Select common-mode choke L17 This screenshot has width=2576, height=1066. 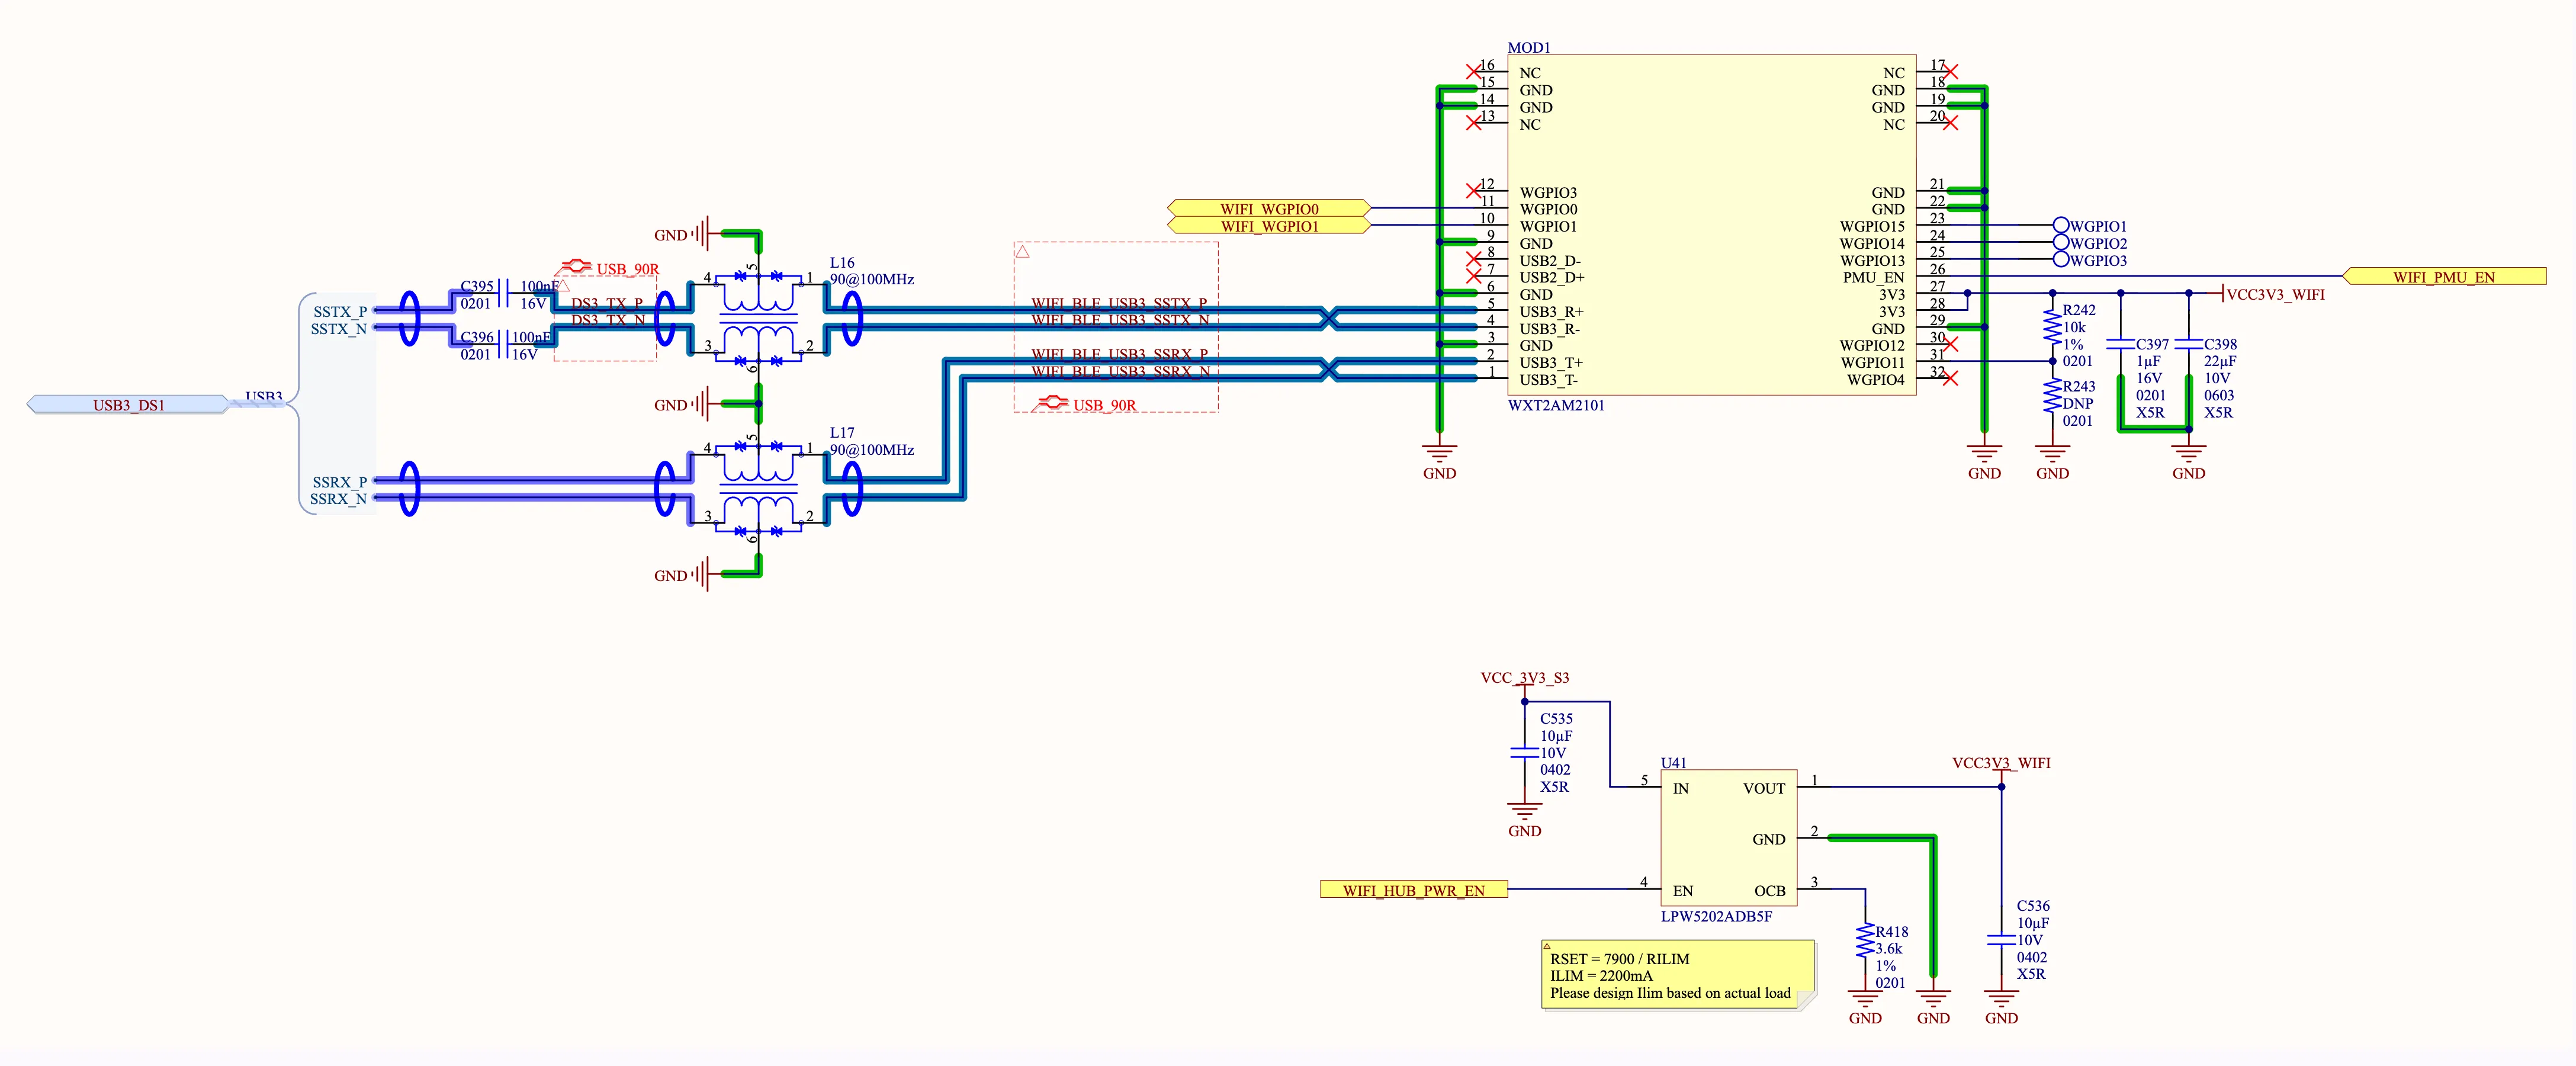coord(758,489)
